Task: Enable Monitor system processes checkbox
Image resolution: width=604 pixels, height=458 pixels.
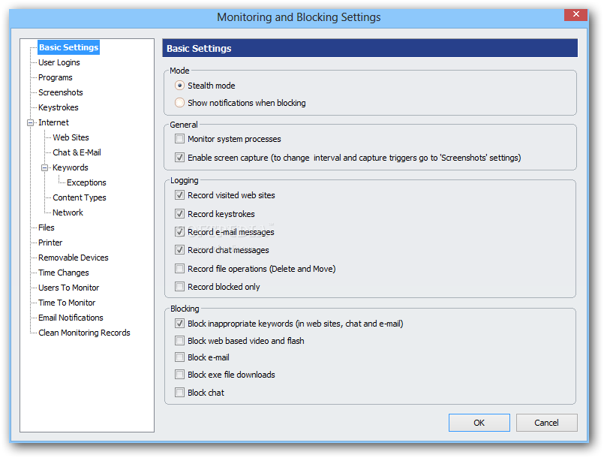Action: (x=179, y=139)
